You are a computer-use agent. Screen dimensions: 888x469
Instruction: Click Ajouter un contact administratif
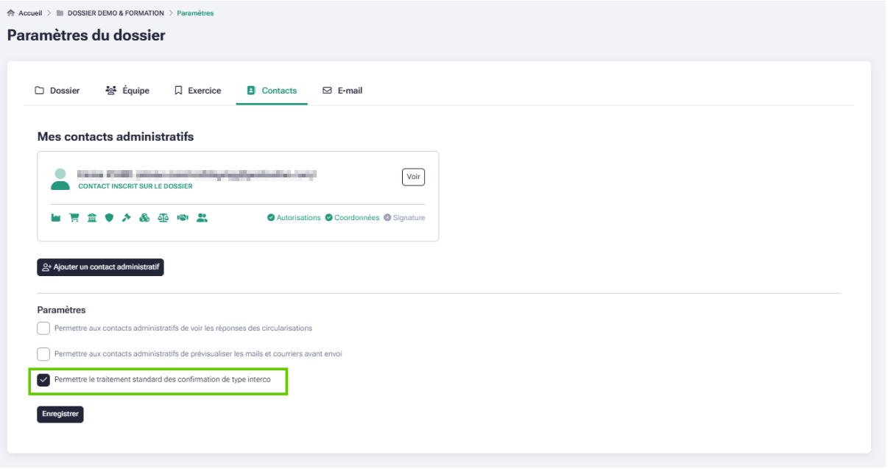pos(100,267)
